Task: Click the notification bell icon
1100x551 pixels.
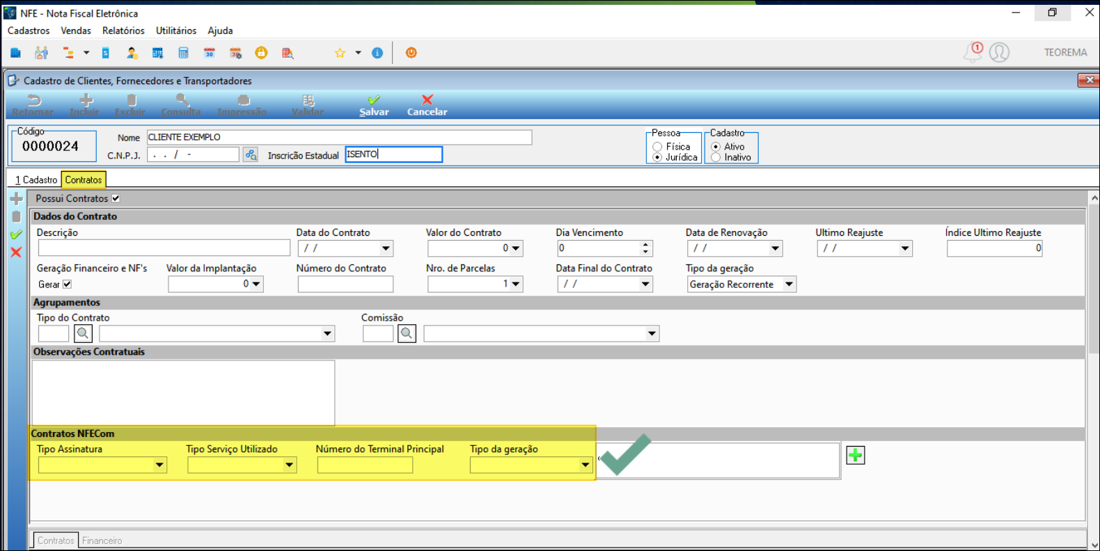Action: 973,52
